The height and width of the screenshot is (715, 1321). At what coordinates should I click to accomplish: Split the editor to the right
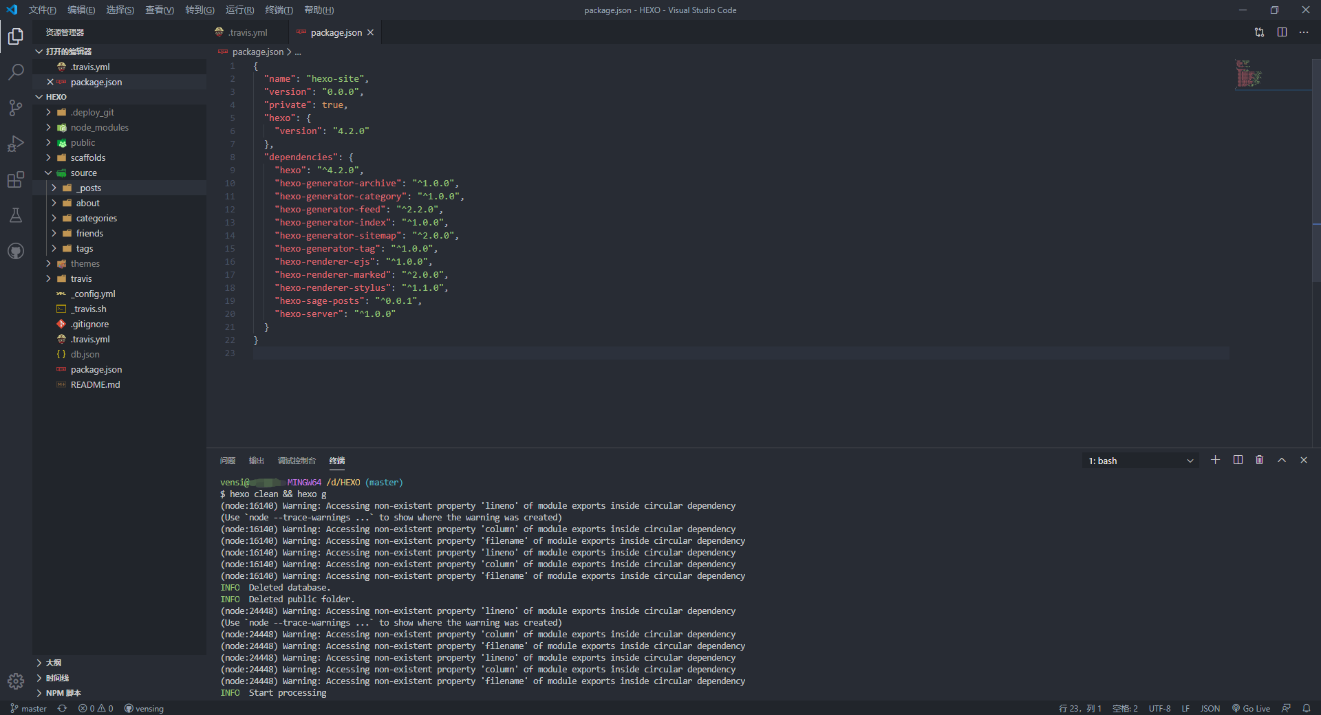[1282, 32]
